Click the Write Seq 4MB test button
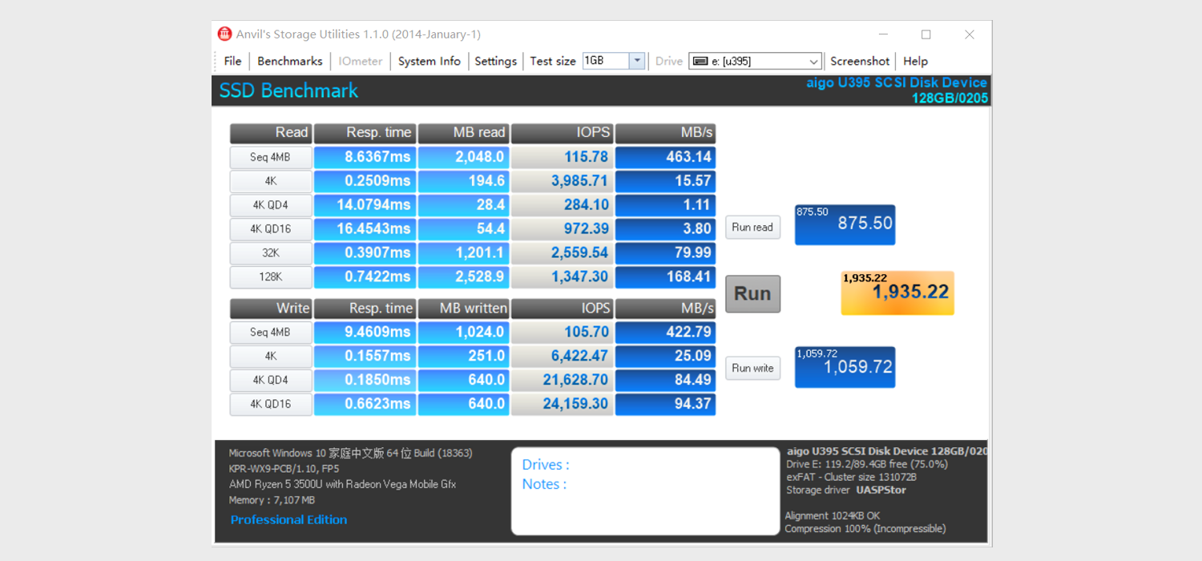This screenshot has height=561, width=1202. (x=271, y=333)
